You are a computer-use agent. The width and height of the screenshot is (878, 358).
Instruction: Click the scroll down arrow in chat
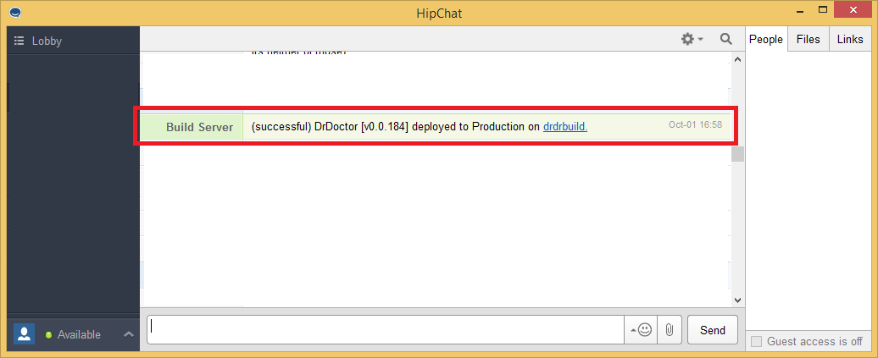tap(737, 300)
